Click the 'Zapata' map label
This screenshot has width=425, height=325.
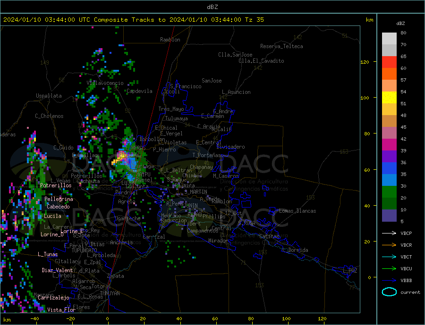[116, 276]
